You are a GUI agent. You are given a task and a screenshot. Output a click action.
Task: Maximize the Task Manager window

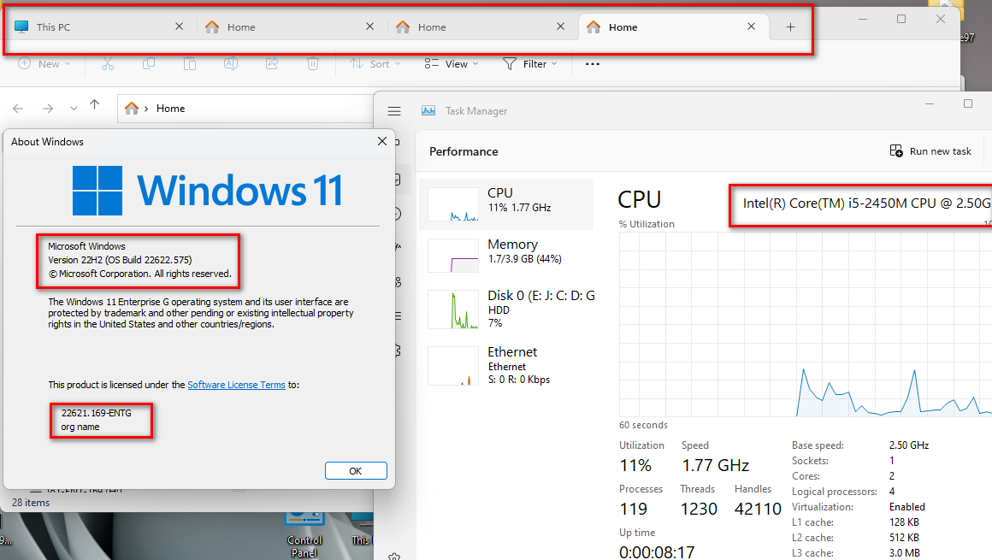[968, 103]
